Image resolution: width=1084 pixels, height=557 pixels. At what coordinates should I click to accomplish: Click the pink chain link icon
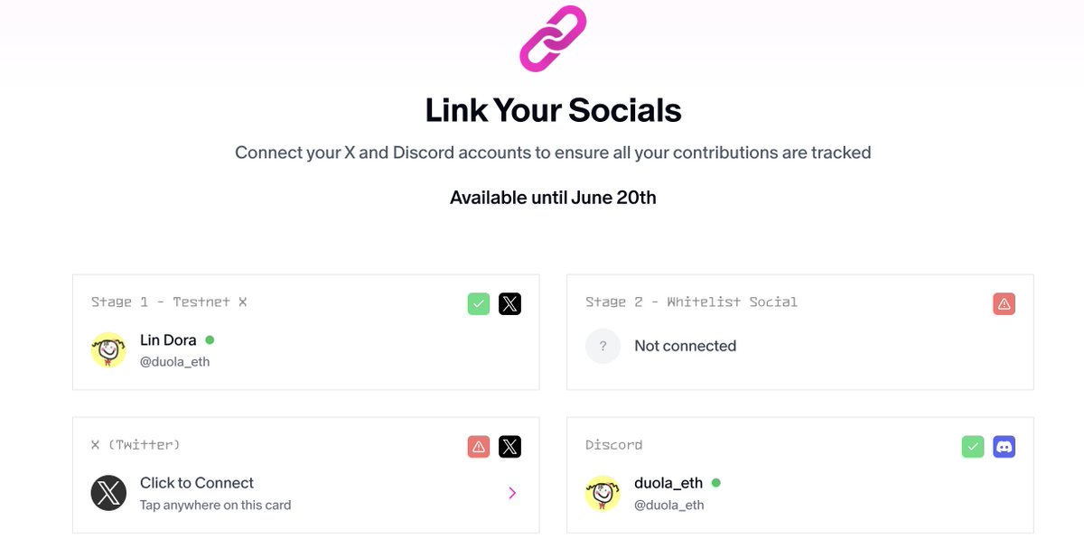[x=553, y=39]
